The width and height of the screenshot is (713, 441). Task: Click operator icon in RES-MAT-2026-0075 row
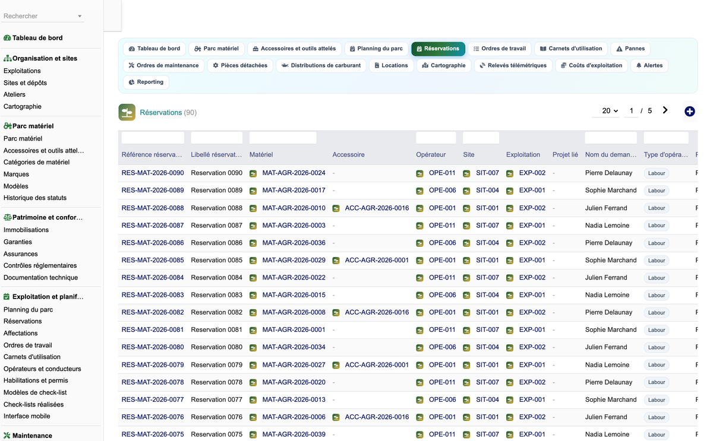[419, 434]
